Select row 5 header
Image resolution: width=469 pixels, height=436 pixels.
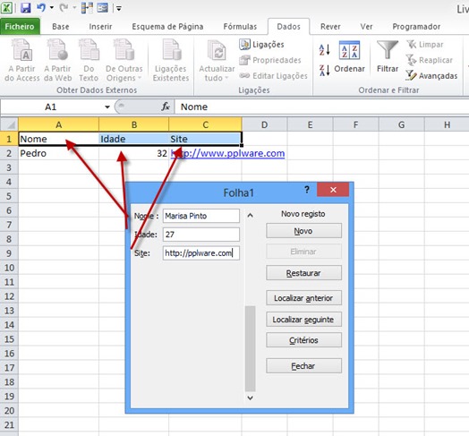tap(9, 196)
